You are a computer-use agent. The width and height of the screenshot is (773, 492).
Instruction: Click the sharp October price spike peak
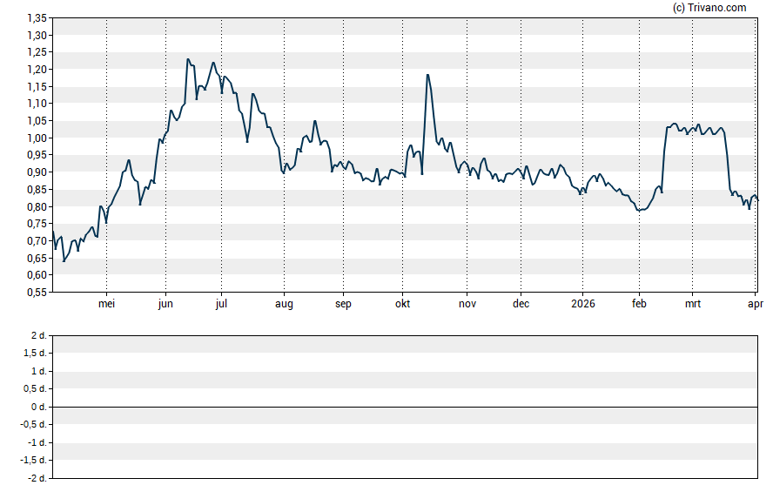coord(427,75)
